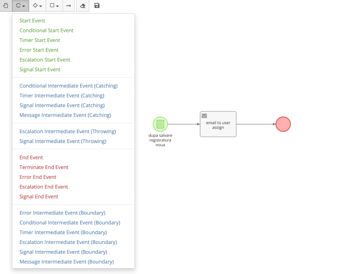Select the email to user assign task
Image resolution: width=362 pixels, height=274 pixels.
(218, 124)
